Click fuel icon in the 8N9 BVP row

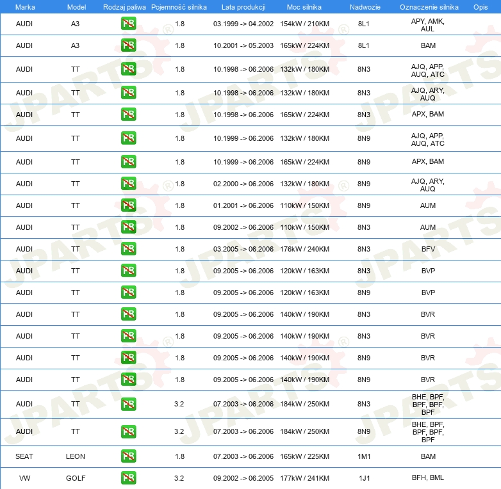coord(128,293)
